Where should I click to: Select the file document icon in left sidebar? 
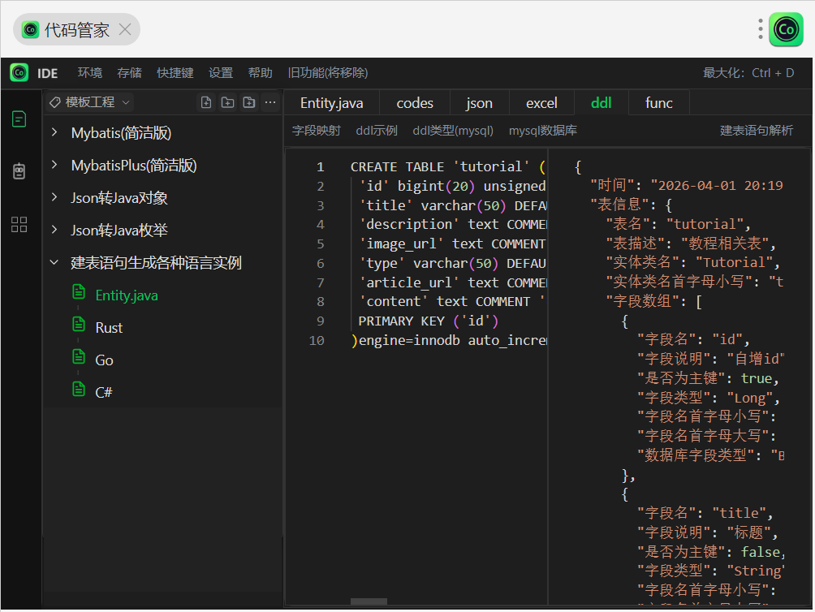[x=19, y=119]
